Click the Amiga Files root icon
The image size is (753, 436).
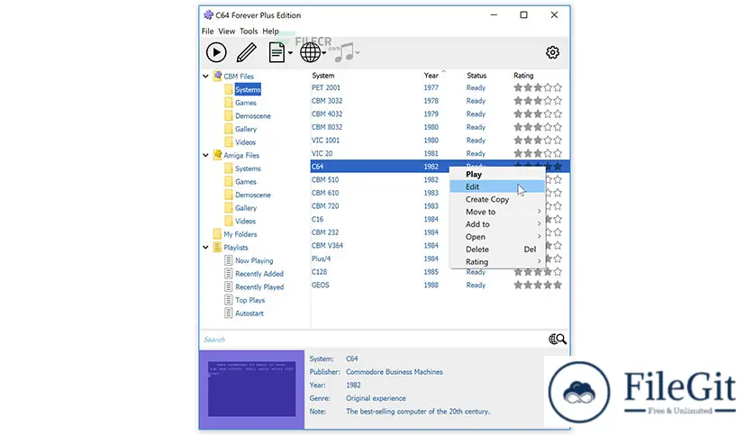click(x=218, y=155)
